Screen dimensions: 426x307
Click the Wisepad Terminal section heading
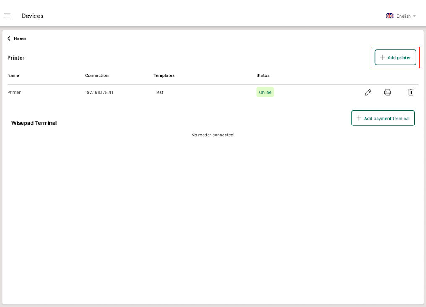point(34,123)
